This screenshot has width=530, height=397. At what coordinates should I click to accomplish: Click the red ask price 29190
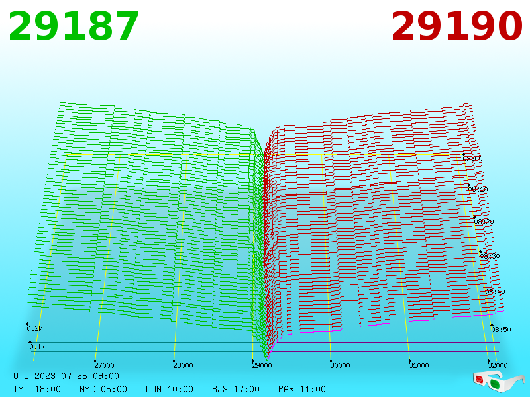456,26
